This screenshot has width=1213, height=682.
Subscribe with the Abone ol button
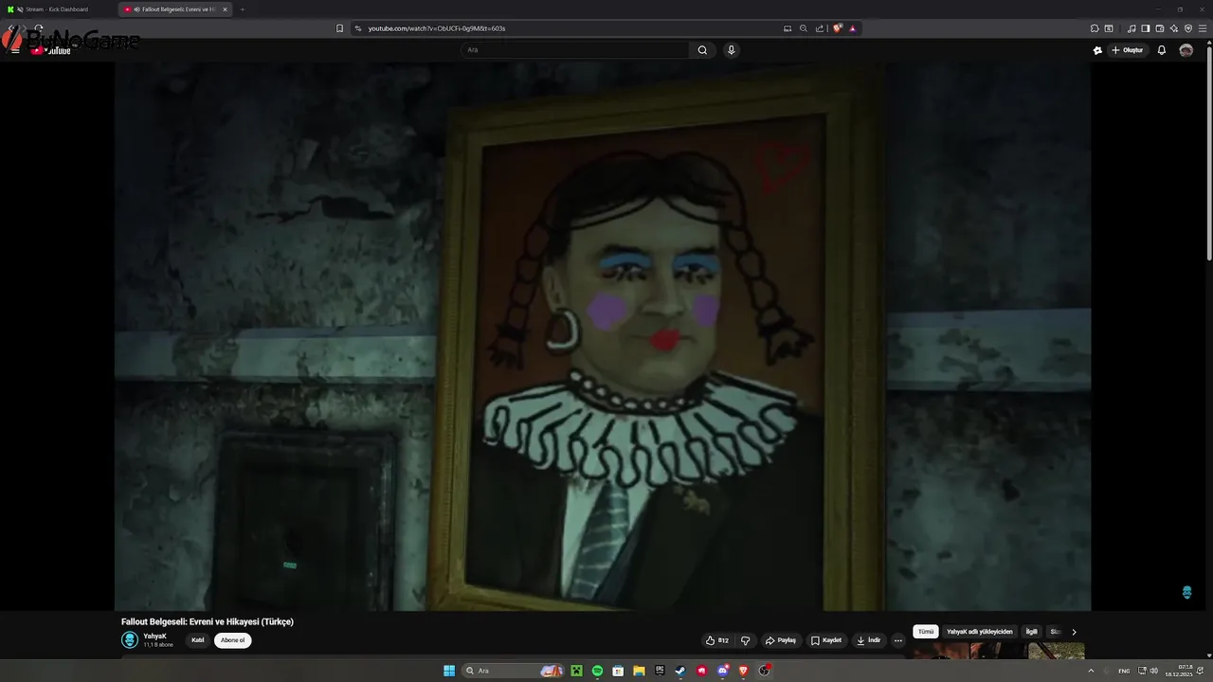[232, 640]
